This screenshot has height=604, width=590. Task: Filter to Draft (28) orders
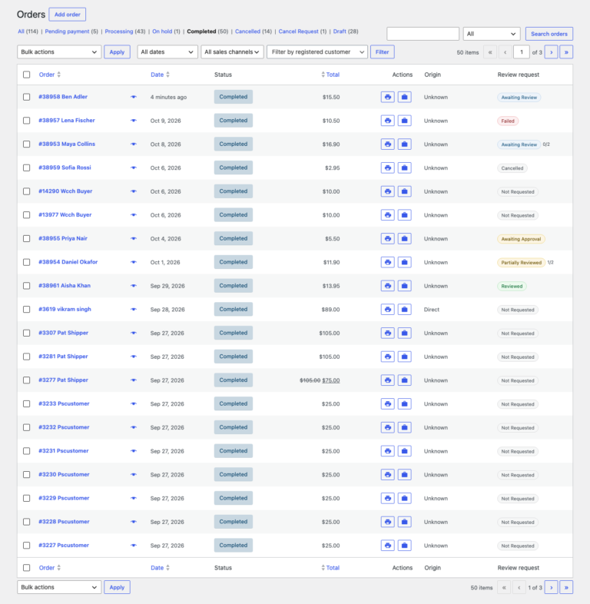(x=346, y=32)
